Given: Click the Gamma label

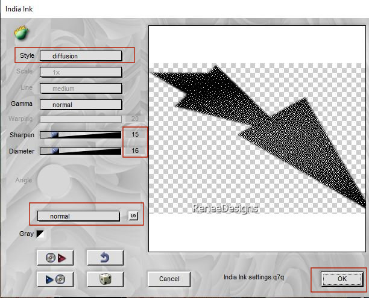Looking at the screenshot, I should (x=22, y=104).
